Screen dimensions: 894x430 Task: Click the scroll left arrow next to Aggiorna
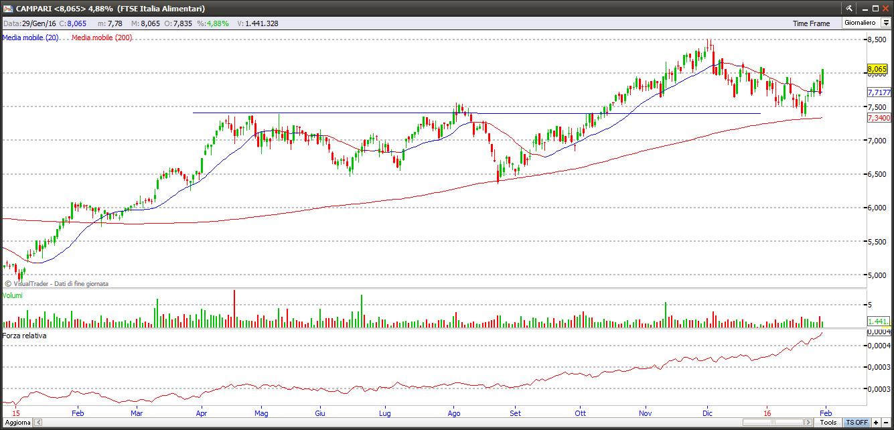[38, 423]
